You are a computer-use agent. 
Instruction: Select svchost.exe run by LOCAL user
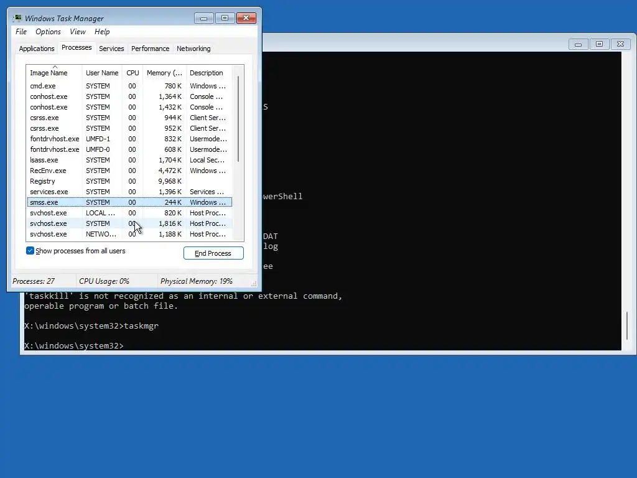coord(129,213)
